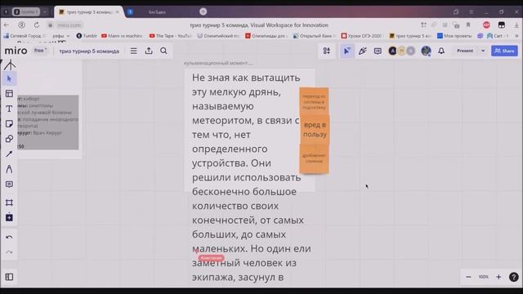Click the bookmark page icon in address bar
523x294 pixels.
[x=468, y=25]
